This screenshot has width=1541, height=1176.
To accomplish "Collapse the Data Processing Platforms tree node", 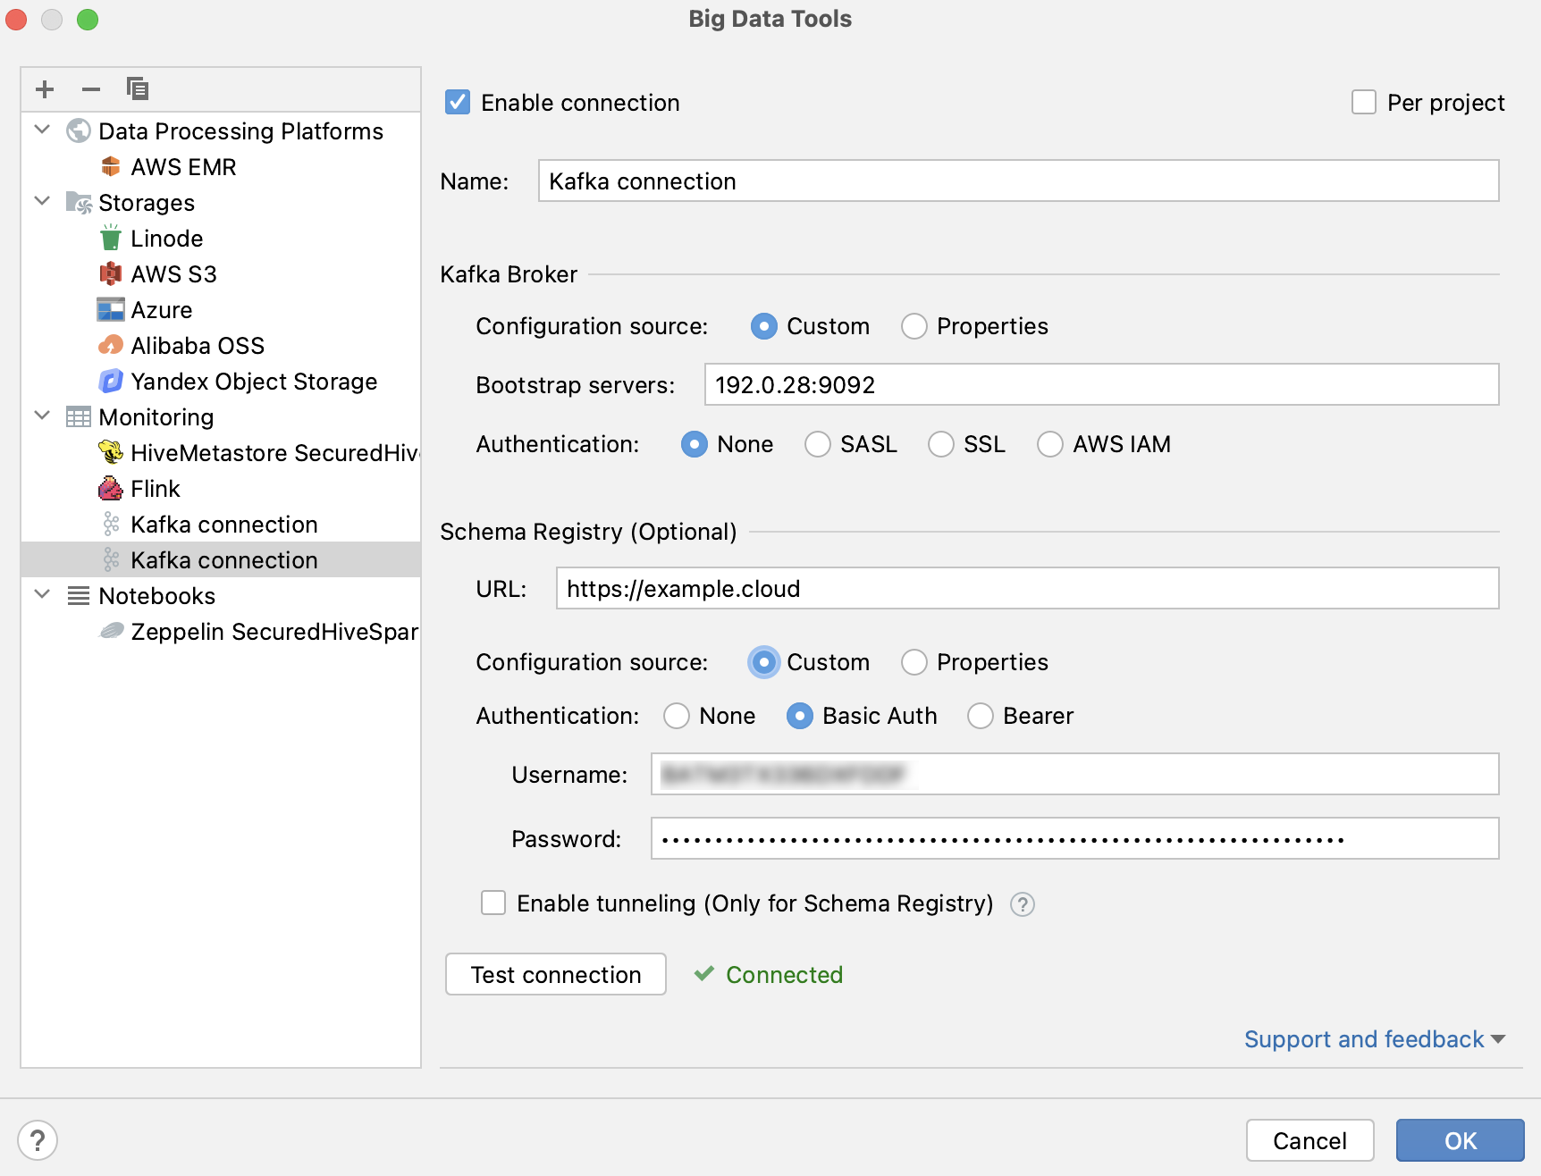I will pos(42,130).
